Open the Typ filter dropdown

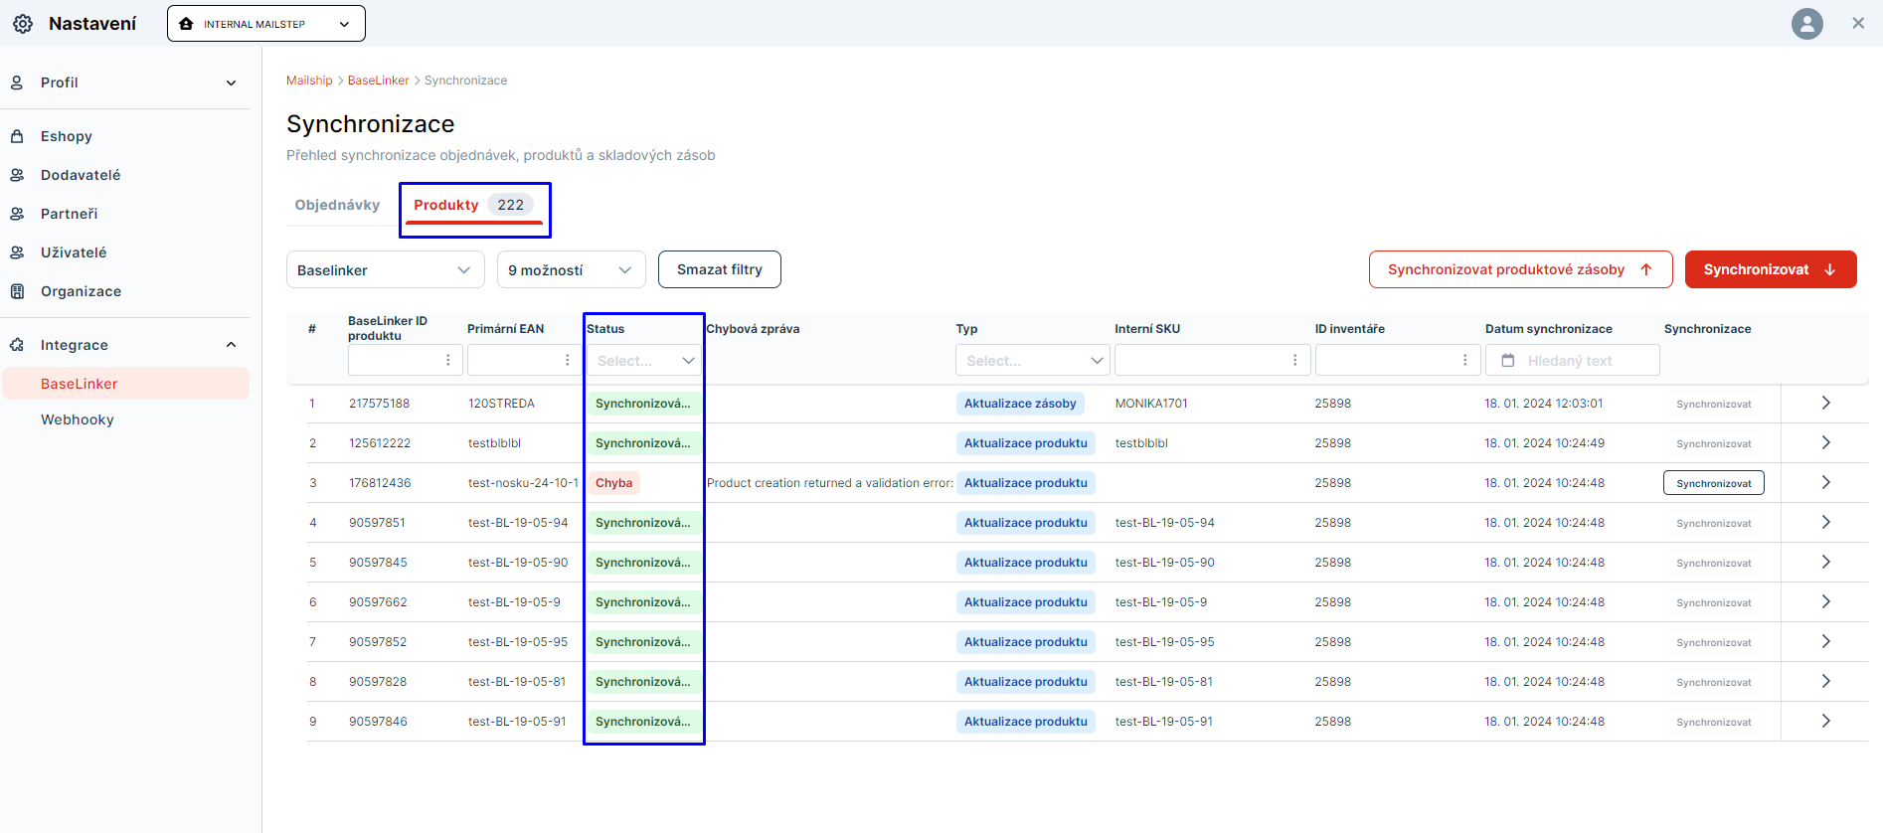click(x=1032, y=361)
